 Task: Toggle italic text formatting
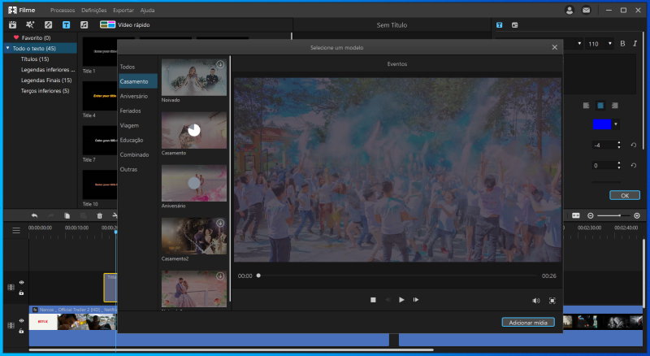635,44
